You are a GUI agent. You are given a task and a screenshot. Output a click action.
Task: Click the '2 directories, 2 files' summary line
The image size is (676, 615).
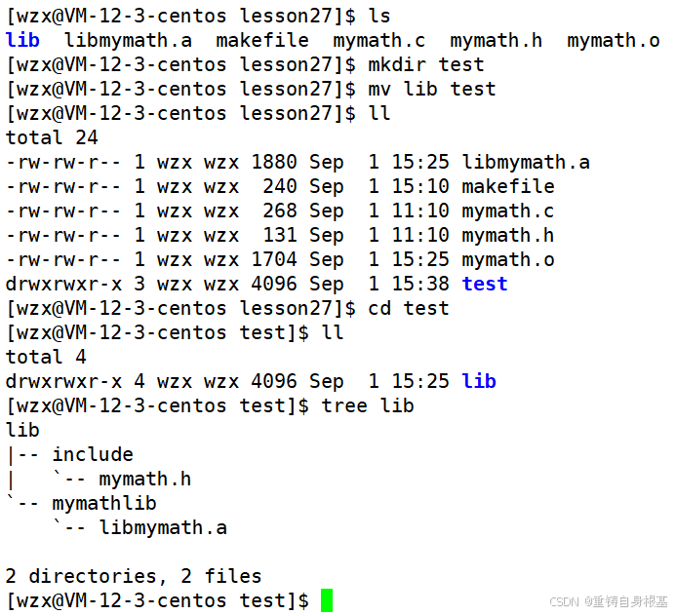(134, 576)
